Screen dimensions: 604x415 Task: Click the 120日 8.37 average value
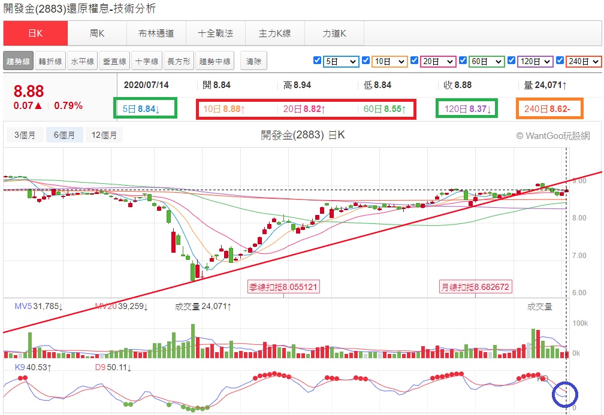click(467, 109)
